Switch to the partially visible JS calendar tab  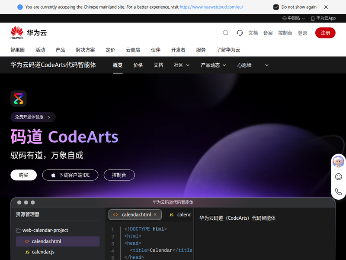[180, 214]
